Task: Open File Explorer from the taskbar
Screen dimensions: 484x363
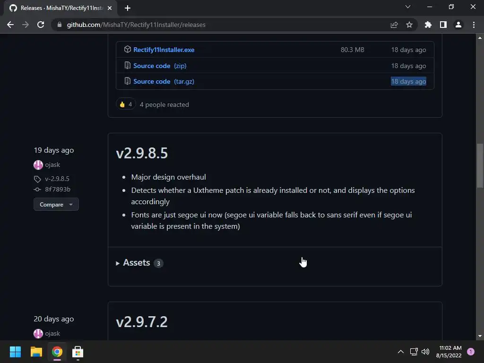Action: coord(36,352)
